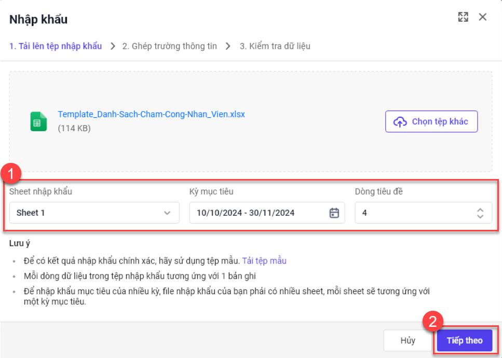Click the (114 KB) file size text
Screen dimensions: 502x358
74,128
